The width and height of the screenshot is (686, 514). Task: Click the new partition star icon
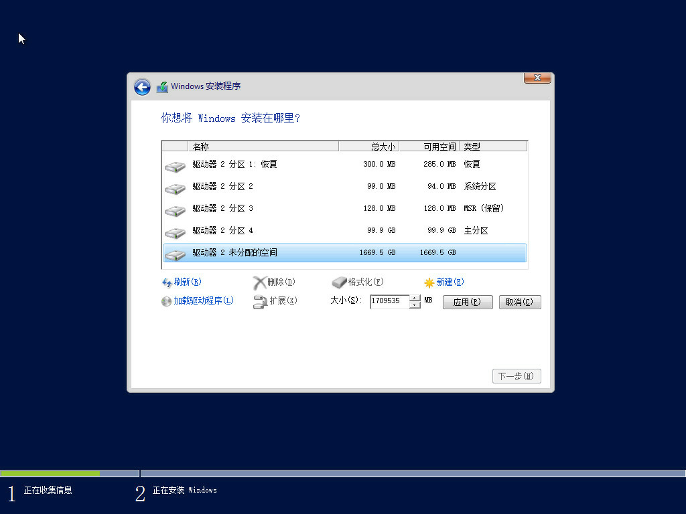point(429,283)
